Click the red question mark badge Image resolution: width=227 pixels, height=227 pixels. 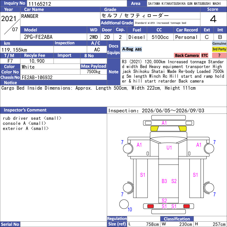click(x=219, y=55)
